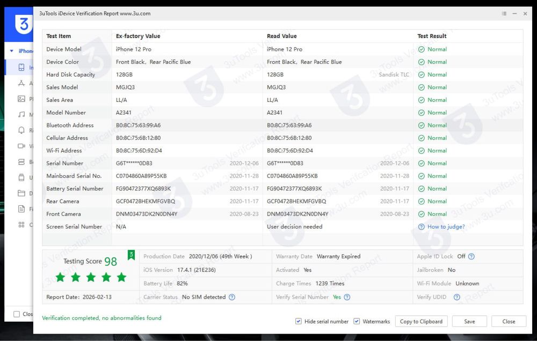Click the question icon beside How to judge

(422, 227)
